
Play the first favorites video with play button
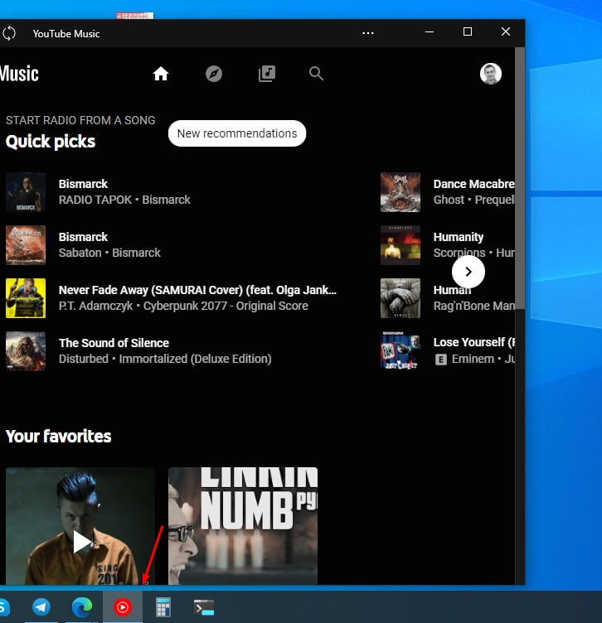pyautogui.click(x=81, y=542)
